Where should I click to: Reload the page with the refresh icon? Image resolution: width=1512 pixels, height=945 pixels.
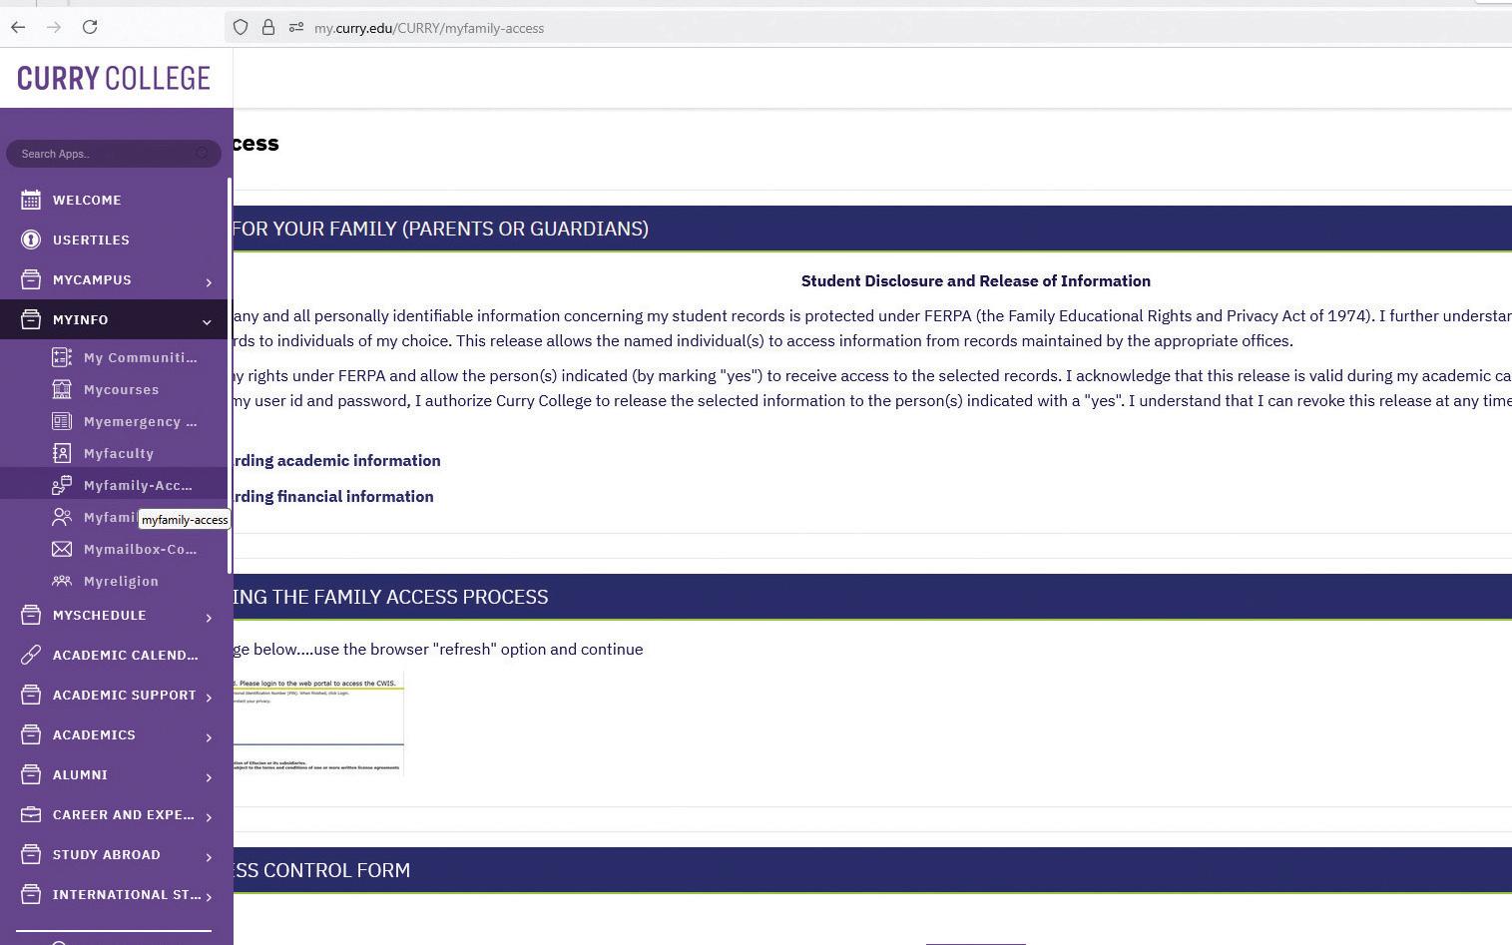(90, 27)
